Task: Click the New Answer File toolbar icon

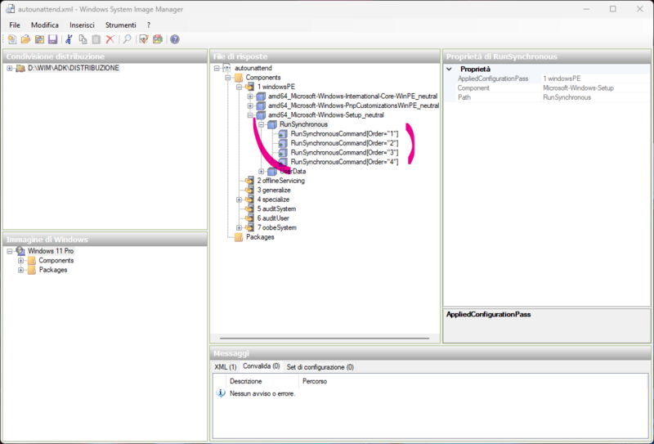Action: coord(11,39)
